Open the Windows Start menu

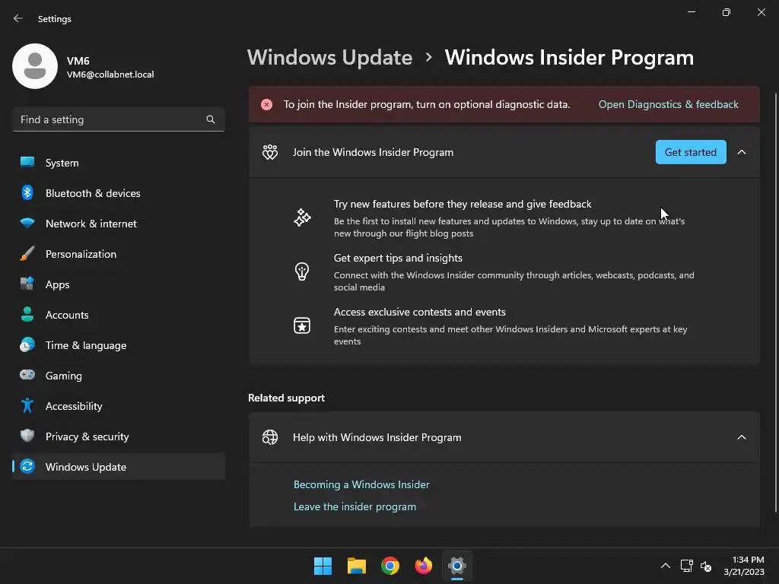323,566
